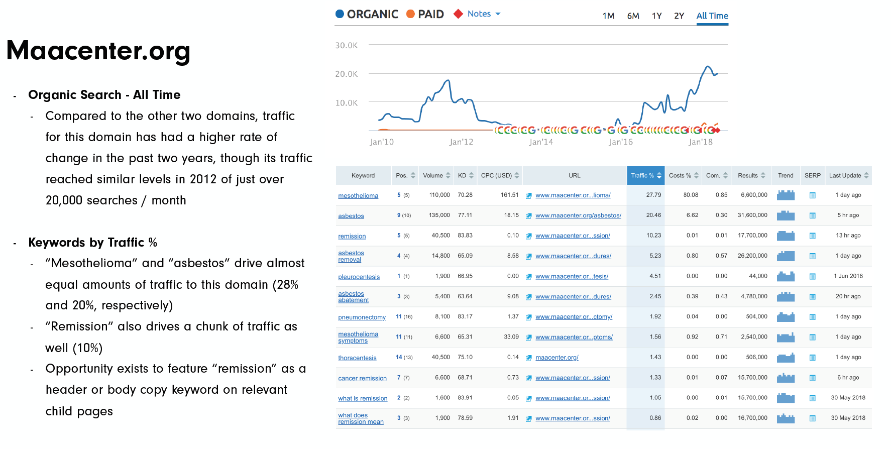This screenshot has height=449, width=891.
Task: View SERP snapshot icon for cancer remission
Action: [812, 378]
